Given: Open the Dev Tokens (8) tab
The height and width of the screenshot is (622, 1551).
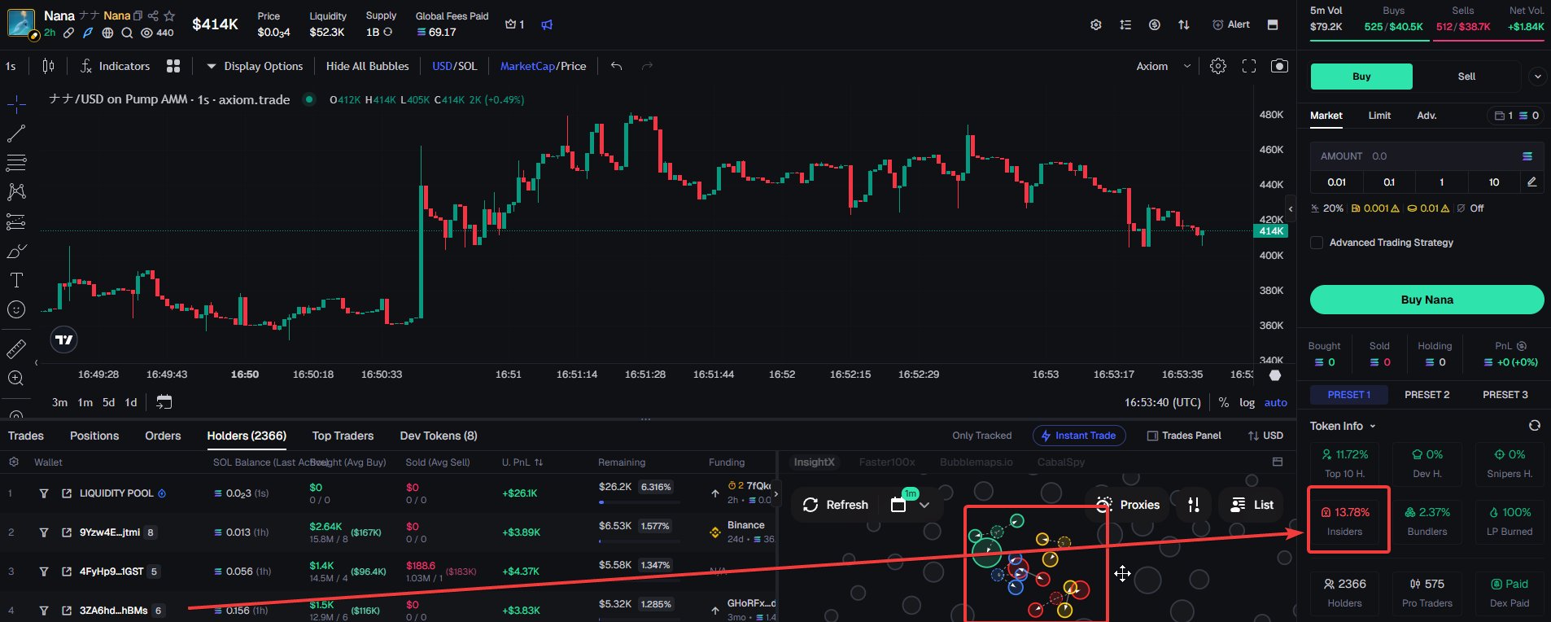Looking at the screenshot, I should click(x=439, y=436).
